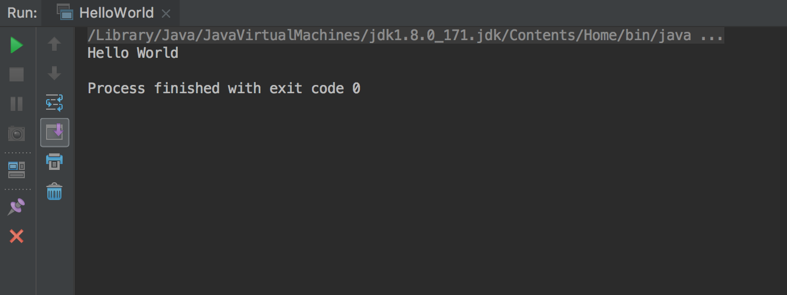
Task: Toggle soft-wrap for console output
Action: point(54,103)
